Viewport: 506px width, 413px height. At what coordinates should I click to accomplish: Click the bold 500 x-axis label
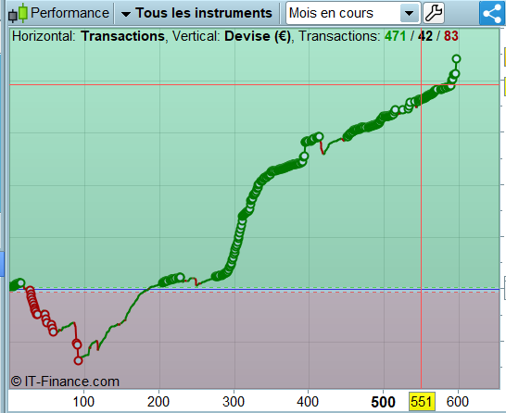(383, 402)
